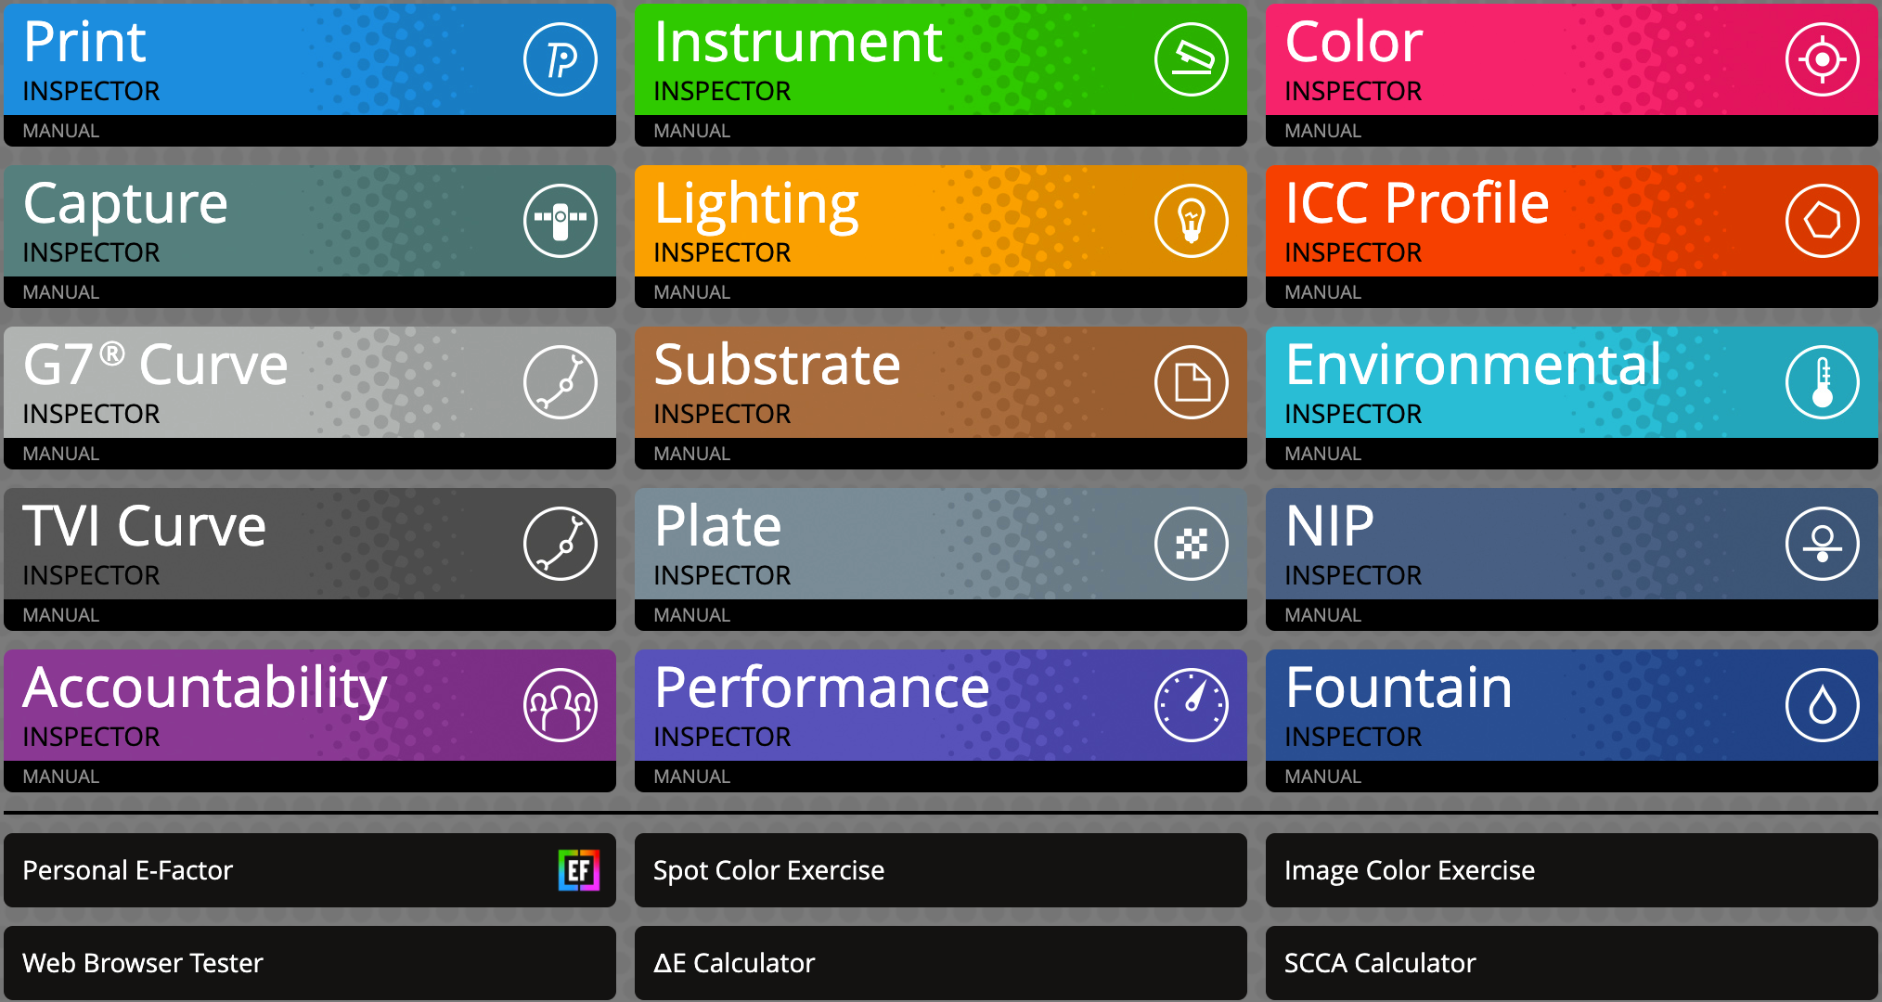Select the Plate Inspector halftone dots icon
Viewport: 1882px width, 1002px height.
(x=1191, y=543)
